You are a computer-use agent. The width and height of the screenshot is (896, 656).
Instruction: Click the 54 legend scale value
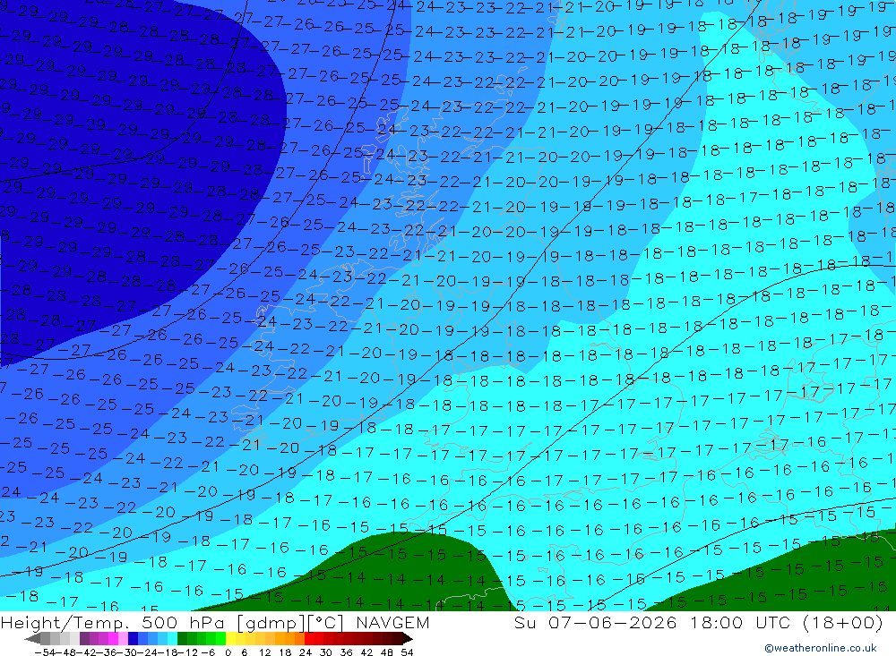tap(407, 652)
